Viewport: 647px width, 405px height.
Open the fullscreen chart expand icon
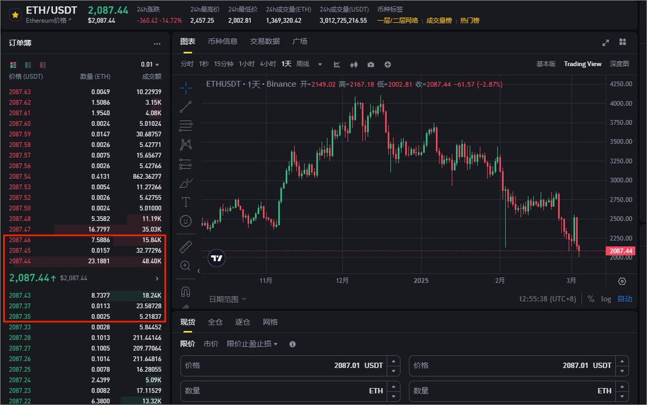[x=605, y=42]
